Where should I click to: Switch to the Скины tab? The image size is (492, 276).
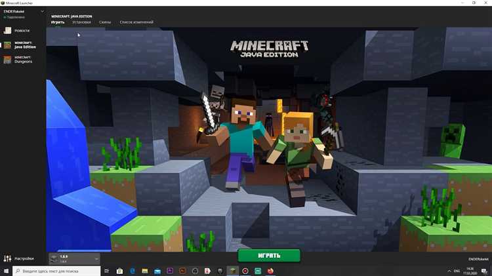tap(105, 22)
